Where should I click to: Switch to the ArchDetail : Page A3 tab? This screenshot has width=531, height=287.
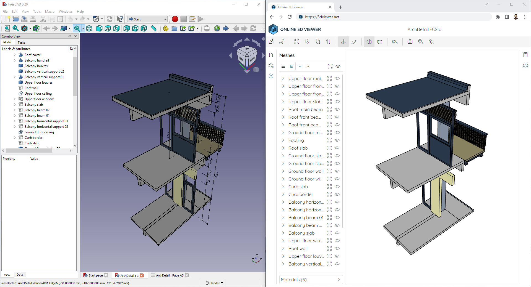click(x=169, y=275)
